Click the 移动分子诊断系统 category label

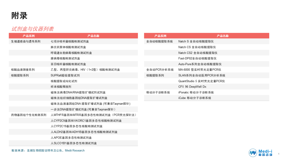click(x=158, y=92)
